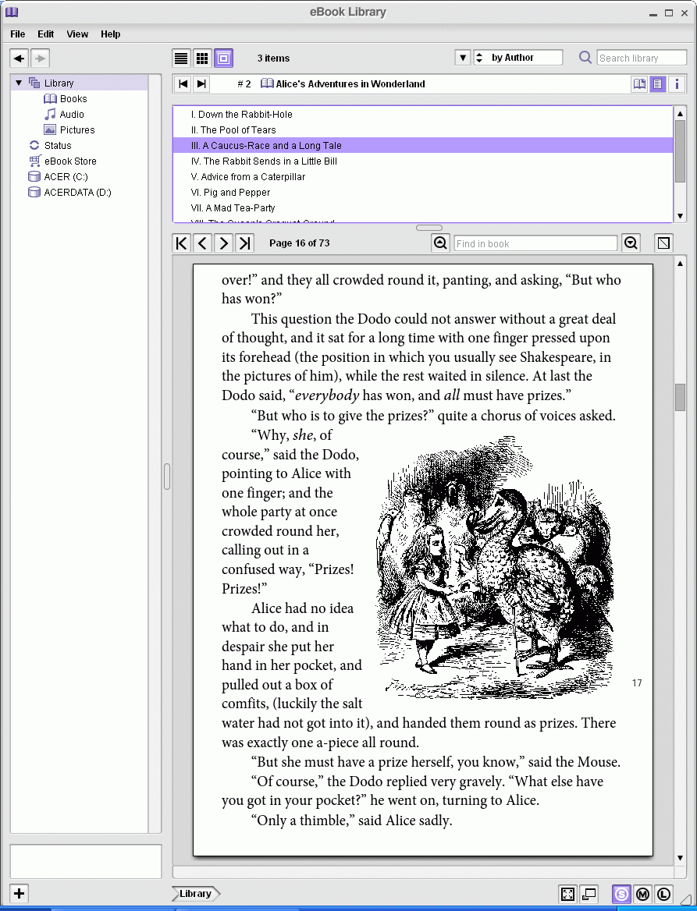Toggle full screen mode
This screenshot has height=911, width=697.
(567, 894)
